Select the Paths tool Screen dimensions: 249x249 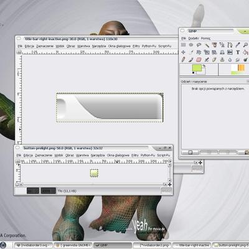(230, 45)
